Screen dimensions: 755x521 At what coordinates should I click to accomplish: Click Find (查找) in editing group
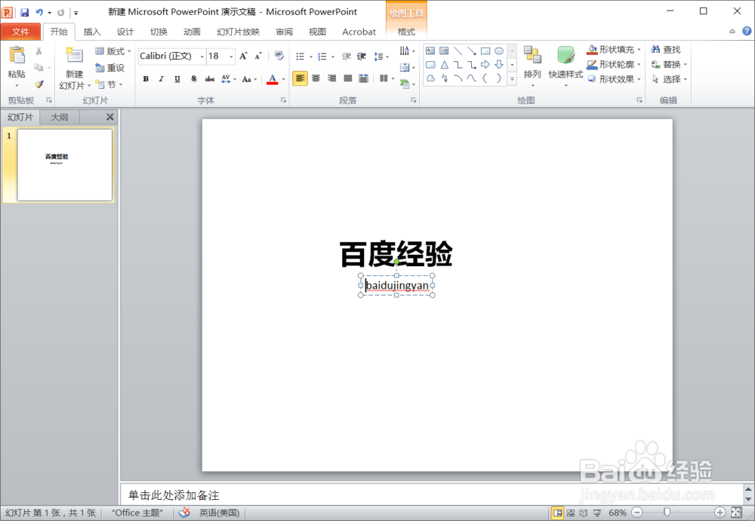click(666, 50)
